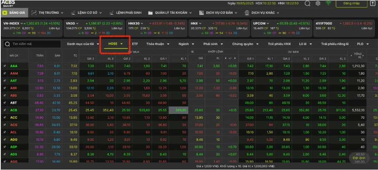The image size is (378, 170).
Task: Click the ACBS Smart logo
Action: pyautogui.click(x=8, y=3)
